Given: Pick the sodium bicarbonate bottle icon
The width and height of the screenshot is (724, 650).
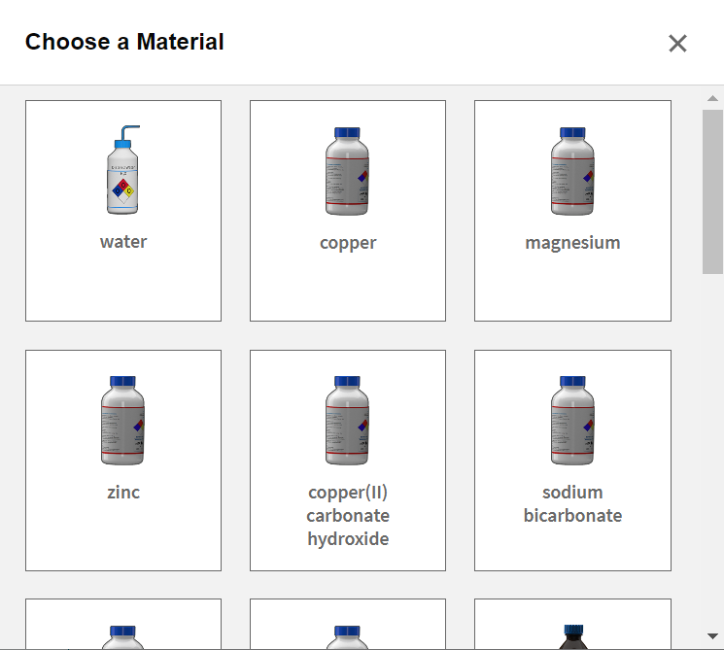Looking at the screenshot, I should click(572, 421).
